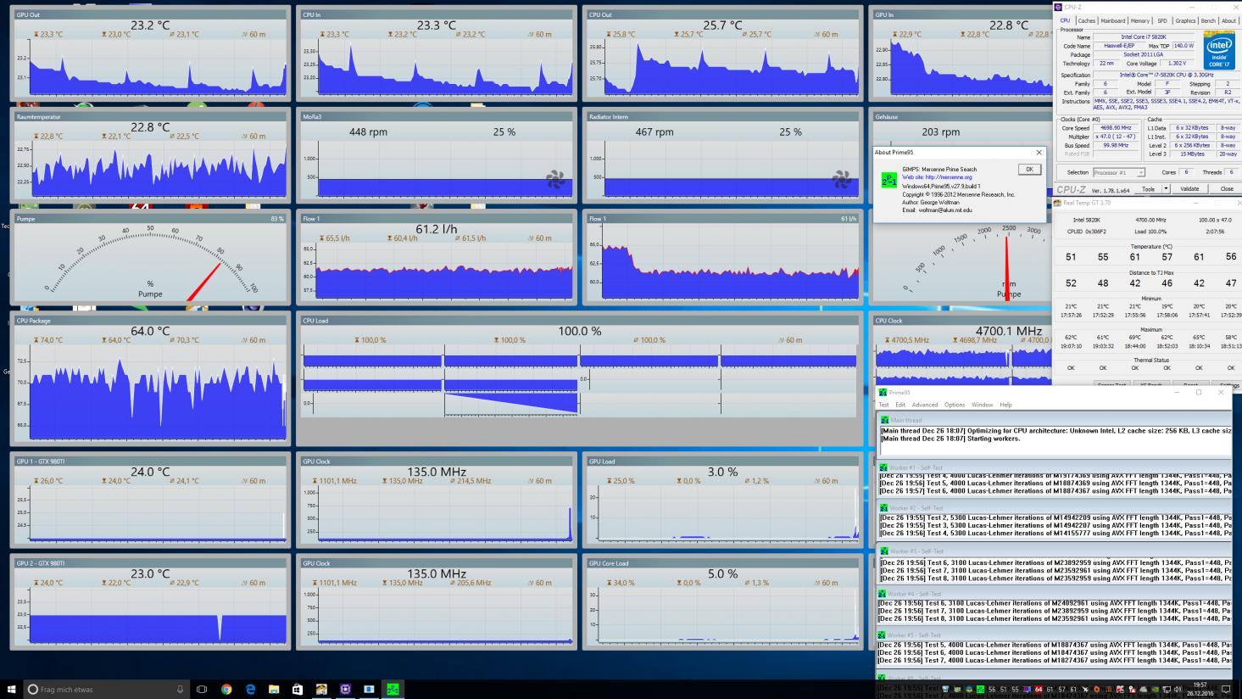
Task: Open the Advanced menu in Prime95
Action: click(x=924, y=405)
